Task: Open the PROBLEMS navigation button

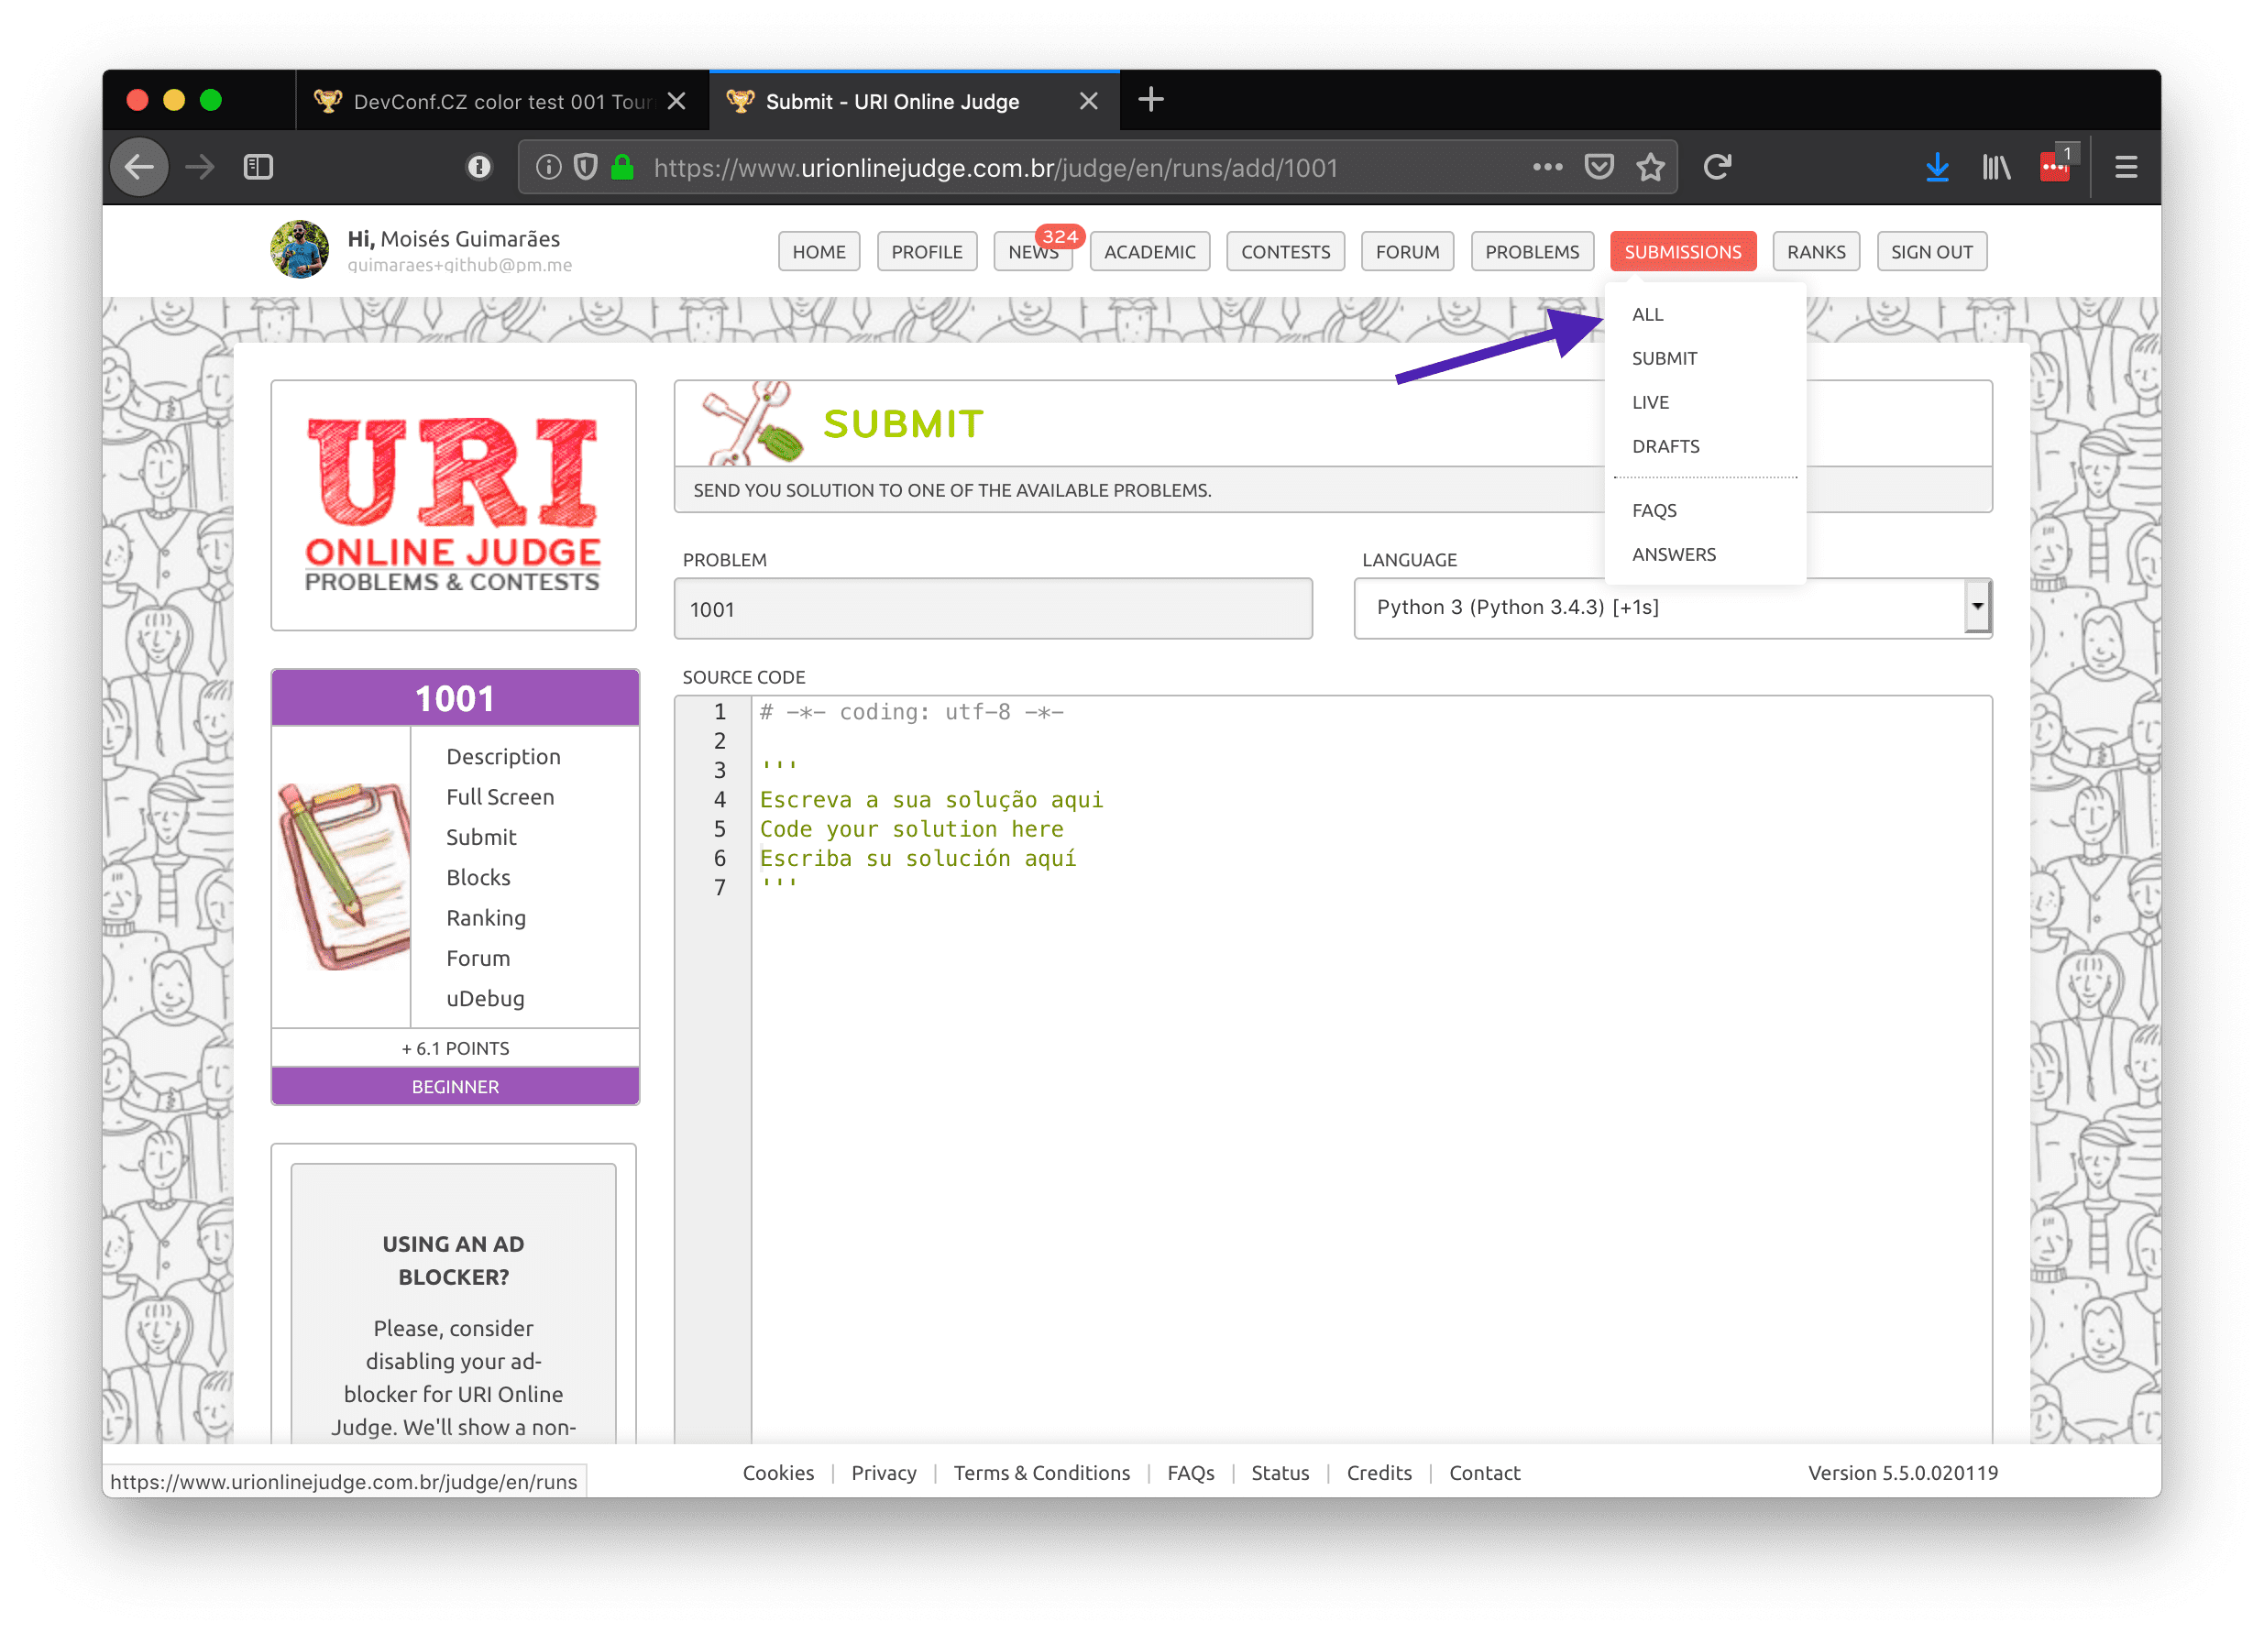Action: click(1532, 251)
